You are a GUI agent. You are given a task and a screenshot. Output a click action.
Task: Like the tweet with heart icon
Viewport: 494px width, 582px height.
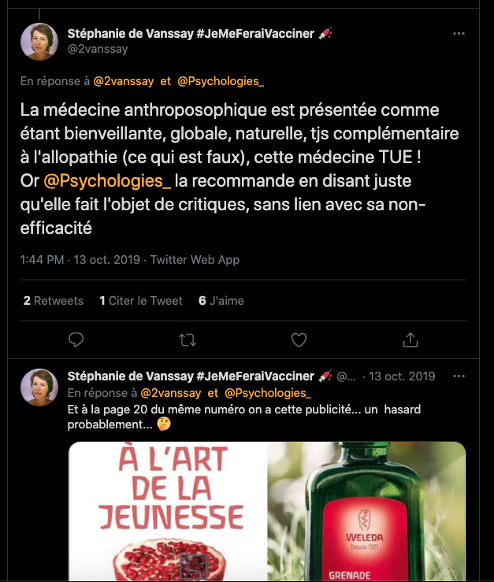(x=299, y=339)
